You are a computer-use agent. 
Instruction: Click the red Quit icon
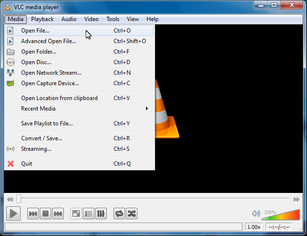click(11, 164)
